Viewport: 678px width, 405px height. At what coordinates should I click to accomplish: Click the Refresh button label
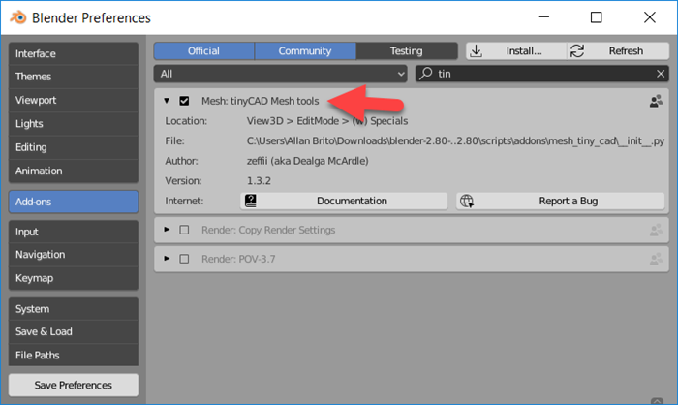(626, 51)
